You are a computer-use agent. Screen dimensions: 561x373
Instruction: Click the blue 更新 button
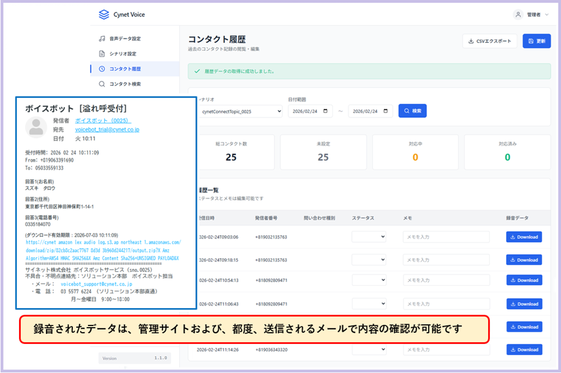[536, 41]
